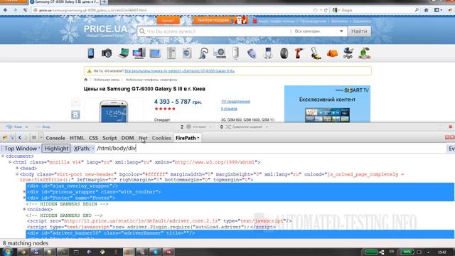Screen dimensions: 455x256
Task: Expand the noindex node
Action: click(x=24, y=209)
